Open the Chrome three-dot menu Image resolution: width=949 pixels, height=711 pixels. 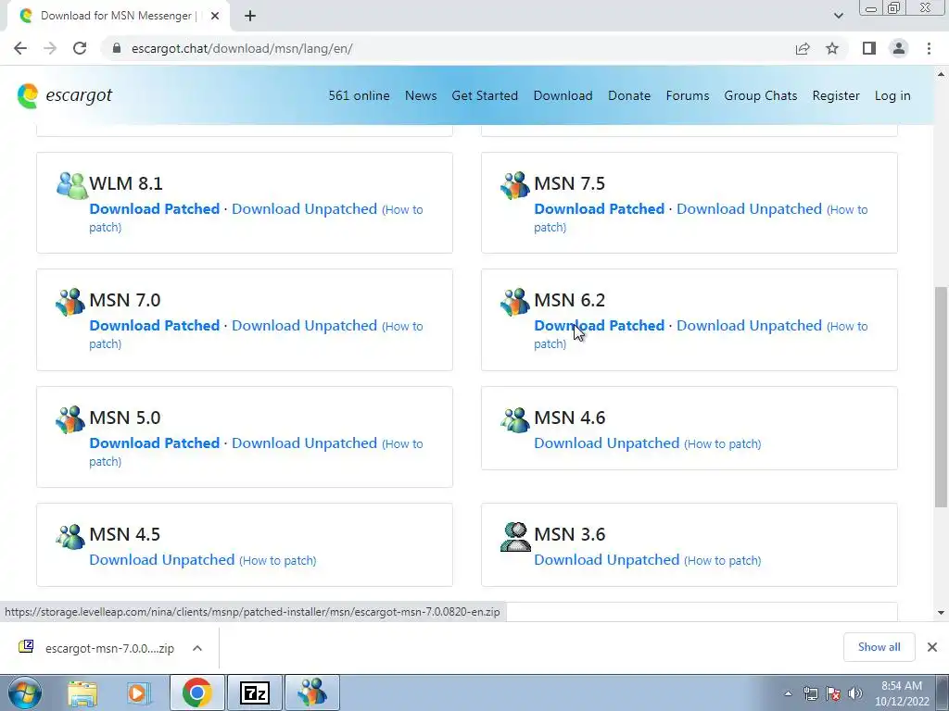tap(929, 48)
